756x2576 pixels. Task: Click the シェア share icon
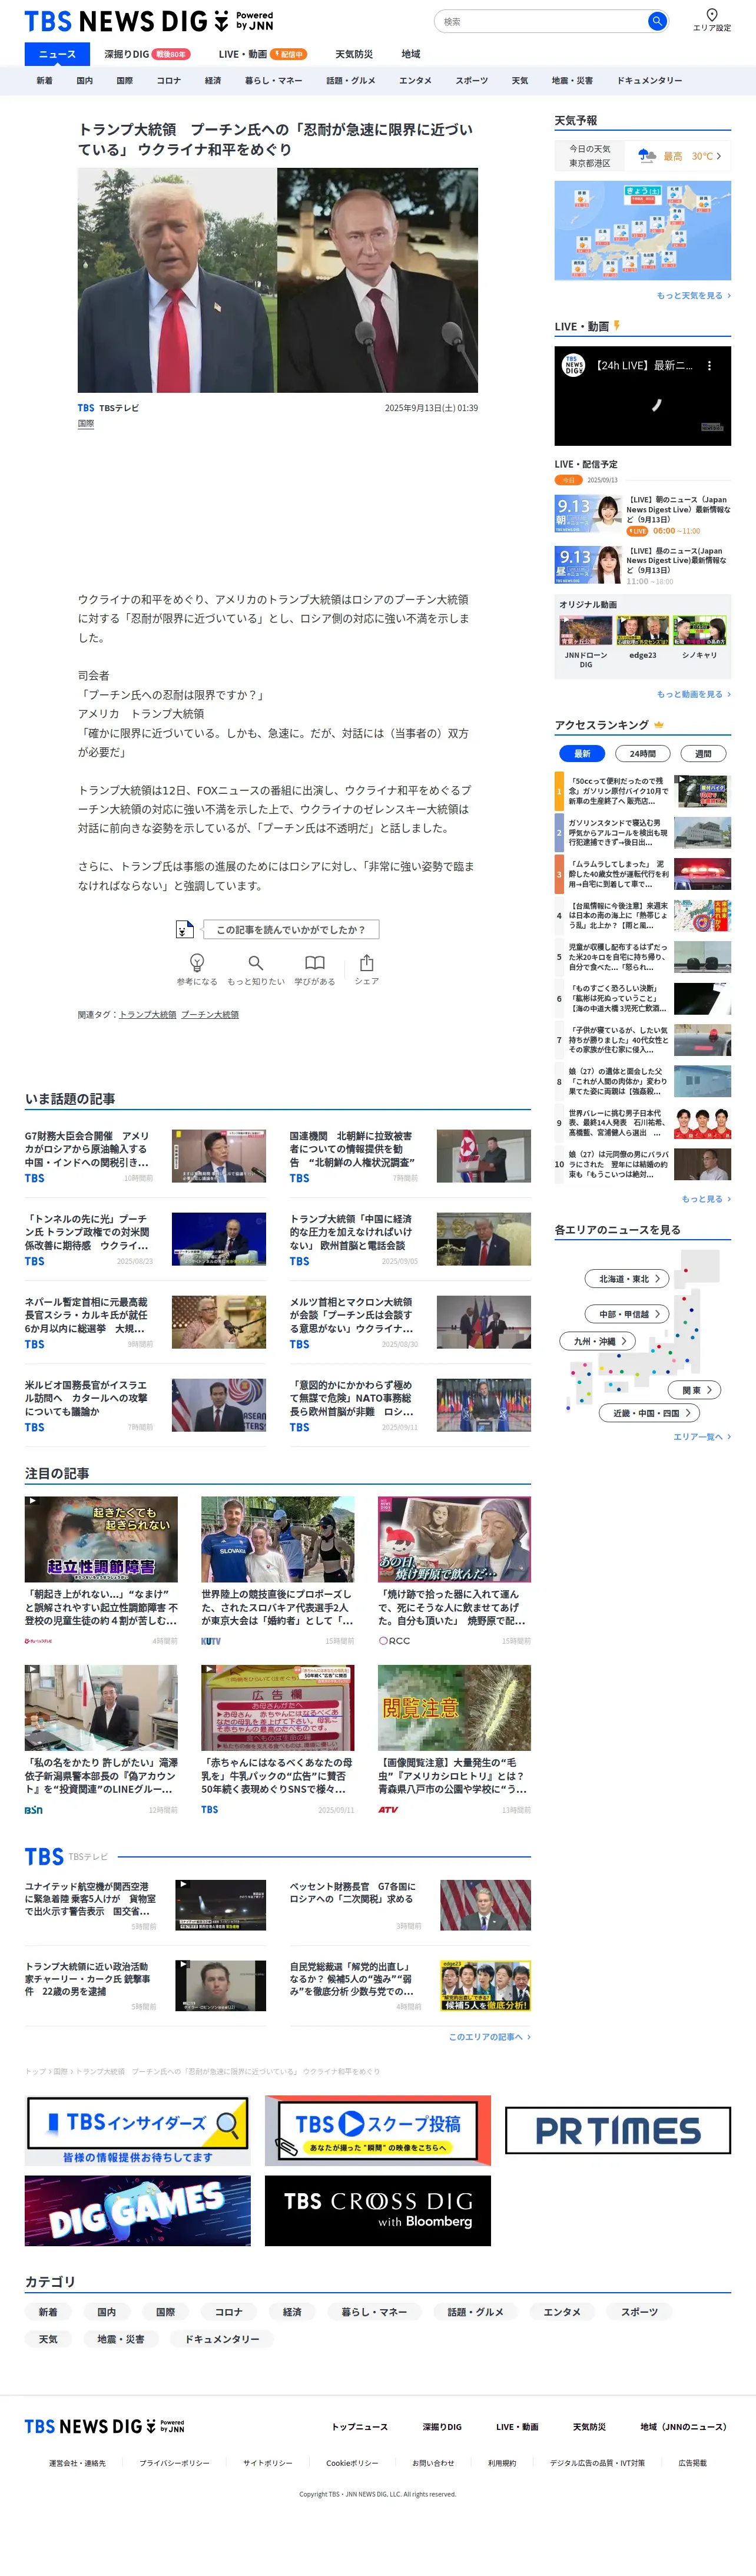(367, 962)
